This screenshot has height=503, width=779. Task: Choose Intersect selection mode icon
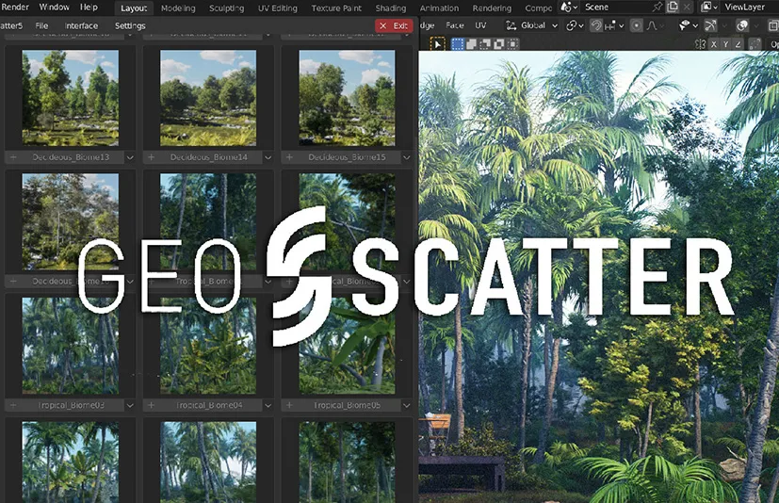(x=512, y=44)
